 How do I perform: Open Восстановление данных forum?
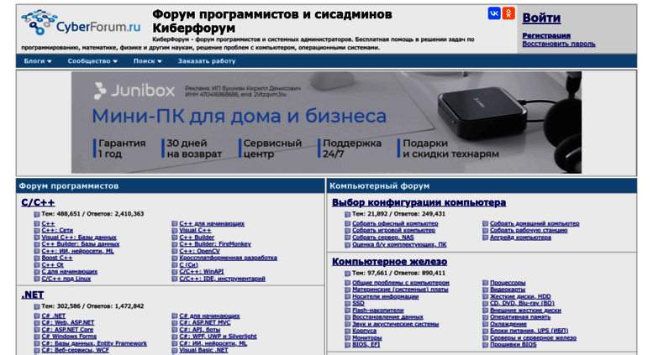point(387,317)
